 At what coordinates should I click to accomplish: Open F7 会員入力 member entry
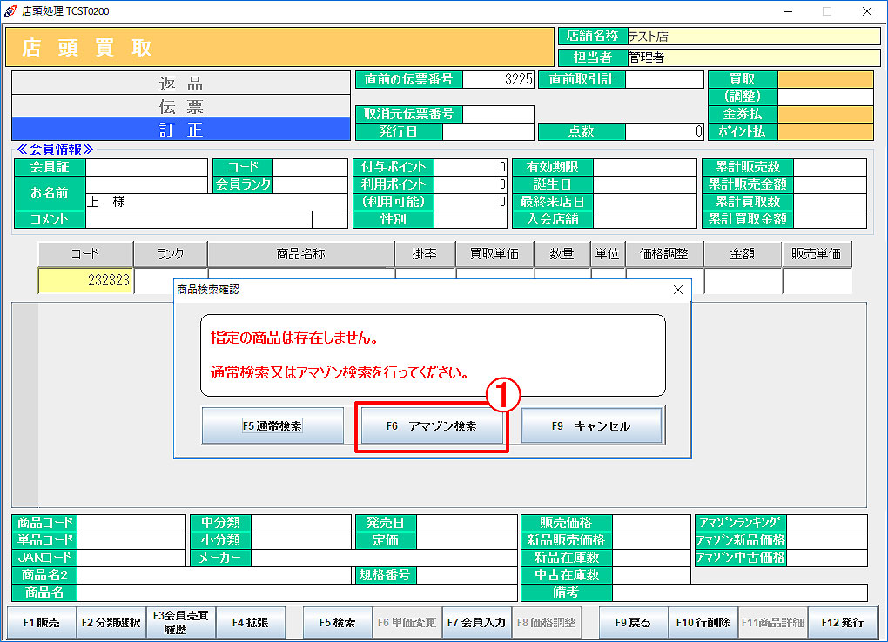click(476, 623)
